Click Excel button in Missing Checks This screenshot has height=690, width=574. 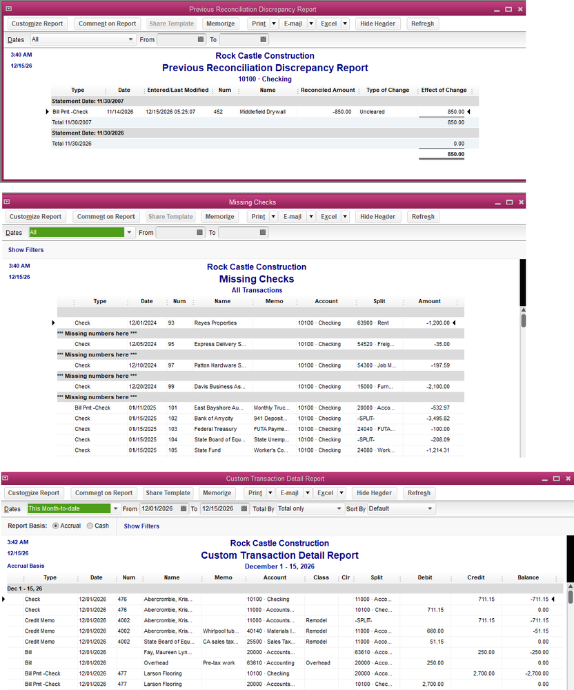pyautogui.click(x=329, y=216)
